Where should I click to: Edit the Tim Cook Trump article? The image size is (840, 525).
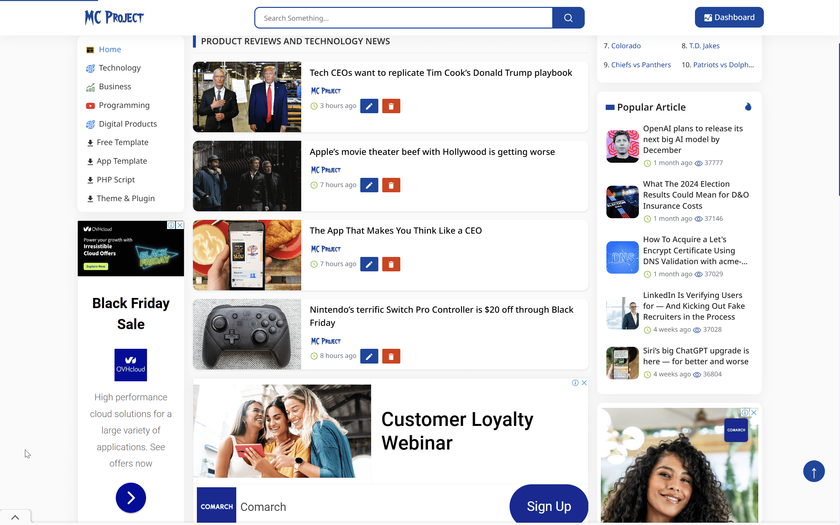(369, 106)
